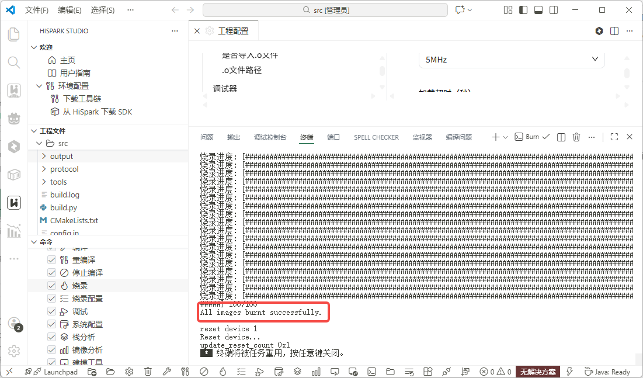Open the 选择(S) menu
The width and height of the screenshot is (643, 378).
103,10
